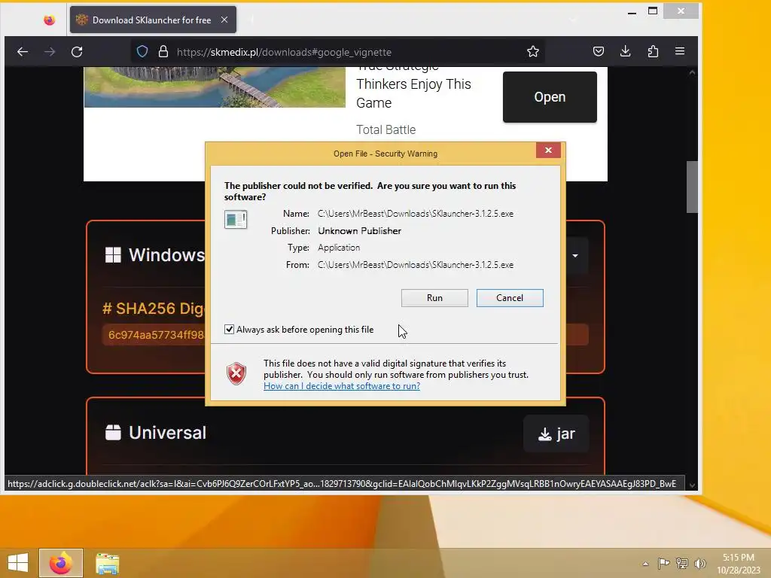Open the volume speaker icon

pos(699,563)
